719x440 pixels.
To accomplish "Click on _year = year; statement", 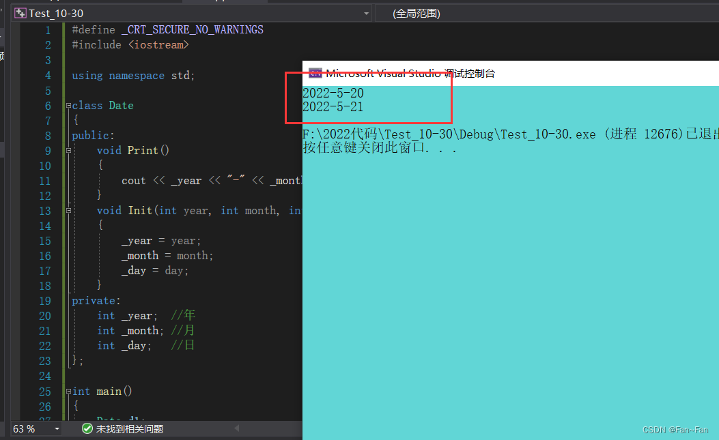I will pos(161,241).
